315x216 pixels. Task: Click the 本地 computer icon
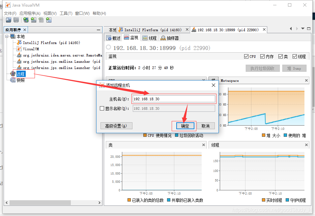[13, 36]
